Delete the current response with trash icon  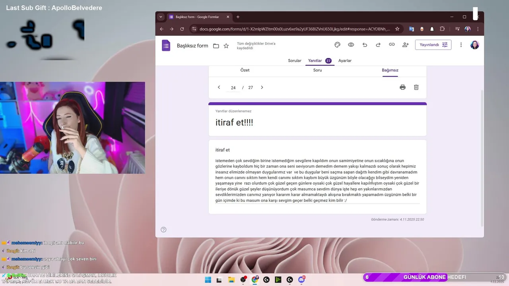coord(416,87)
